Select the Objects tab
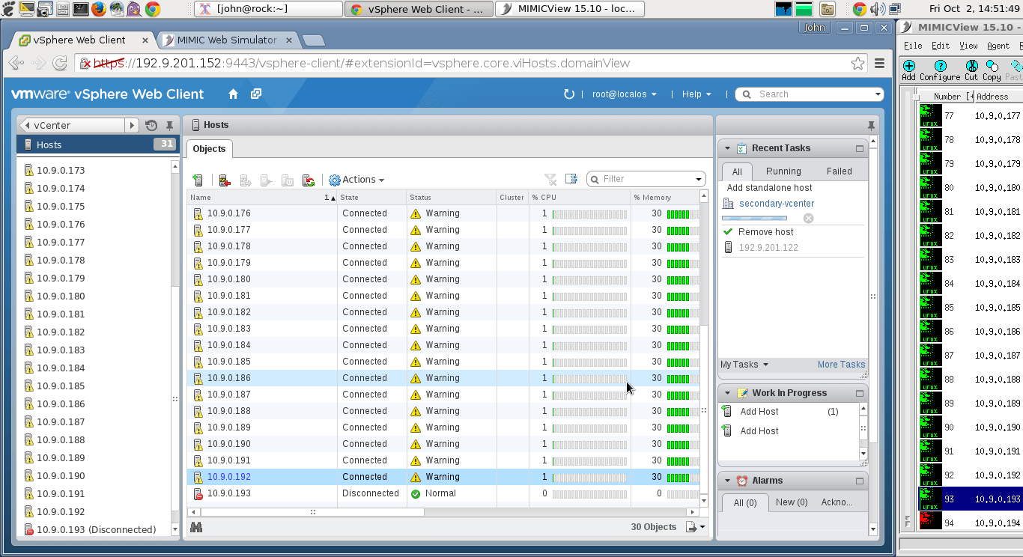Viewport: 1023px width, 557px height. point(209,148)
